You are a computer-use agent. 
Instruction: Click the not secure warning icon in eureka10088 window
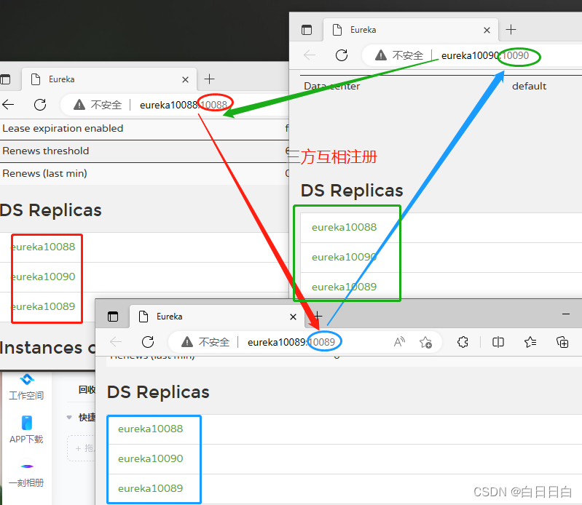[79, 105]
